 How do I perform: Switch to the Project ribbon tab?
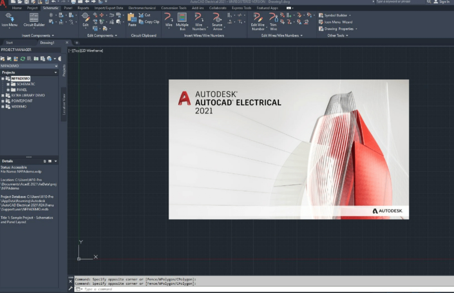pyautogui.click(x=32, y=8)
